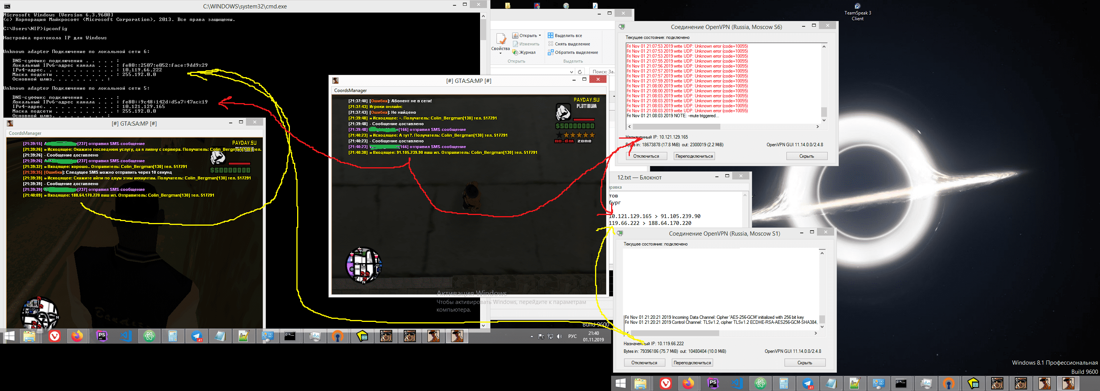Open Telegram in the clock-side taskbar
This screenshot has width=1100, height=391.
click(197, 336)
